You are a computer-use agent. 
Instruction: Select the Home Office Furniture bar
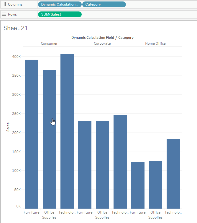138,185
